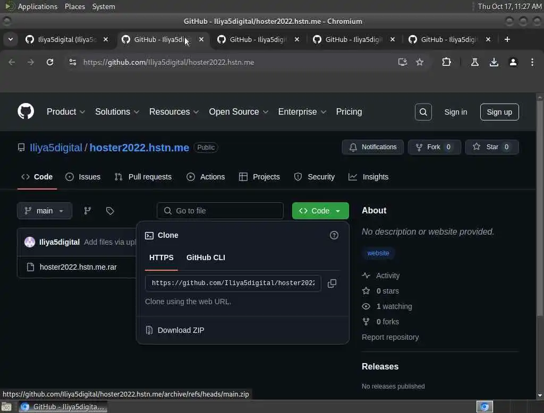Click the browser reload button
The height and width of the screenshot is (413, 544).
[x=50, y=62]
